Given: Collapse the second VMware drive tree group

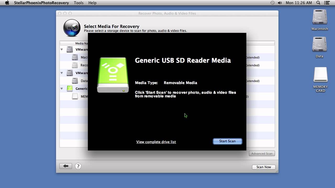Looking at the screenshot, I should pos(62,73).
